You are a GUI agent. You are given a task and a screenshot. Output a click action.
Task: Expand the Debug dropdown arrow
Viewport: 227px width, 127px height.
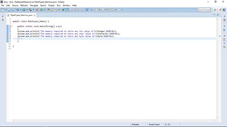tap(21, 10)
